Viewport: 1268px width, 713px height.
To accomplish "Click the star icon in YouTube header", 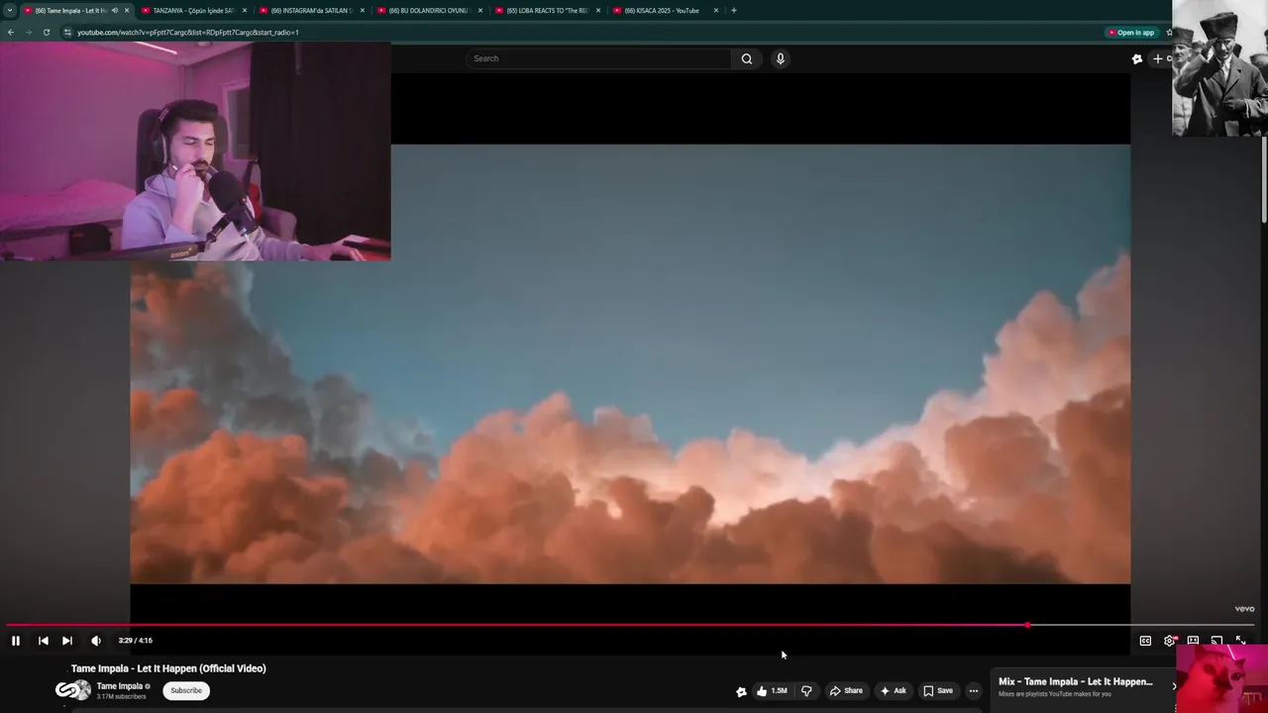I will tap(1137, 58).
